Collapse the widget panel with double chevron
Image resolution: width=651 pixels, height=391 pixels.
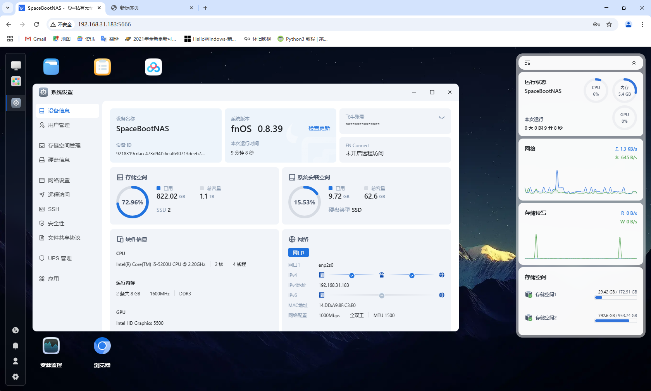634,63
